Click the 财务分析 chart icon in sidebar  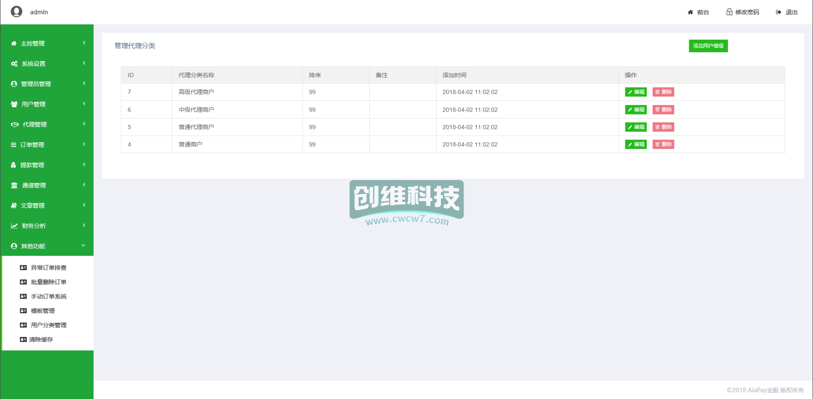(14, 226)
